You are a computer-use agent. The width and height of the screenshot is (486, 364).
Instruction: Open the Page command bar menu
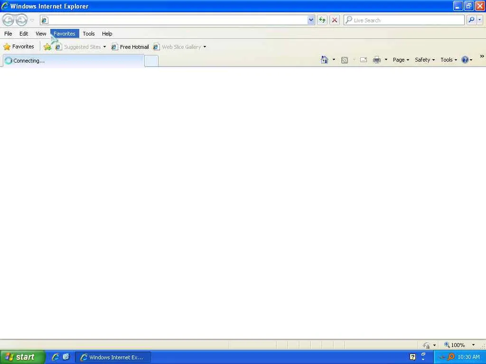[401, 60]
